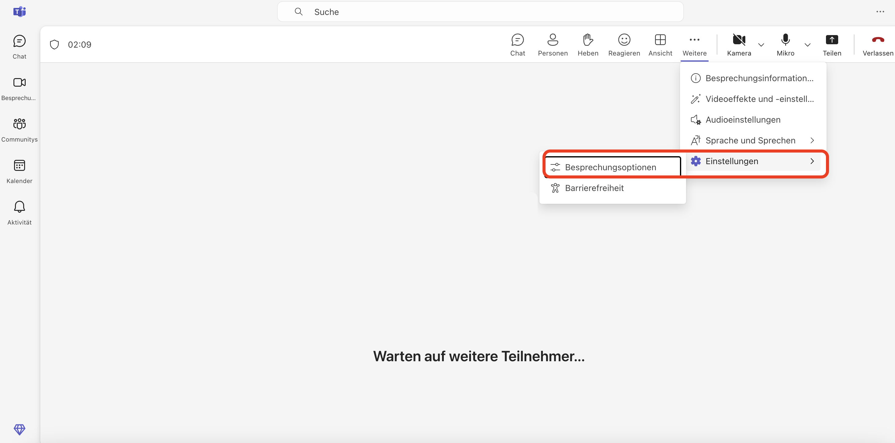
Task: Click the premium diamond icon
Action: point(19,429)
